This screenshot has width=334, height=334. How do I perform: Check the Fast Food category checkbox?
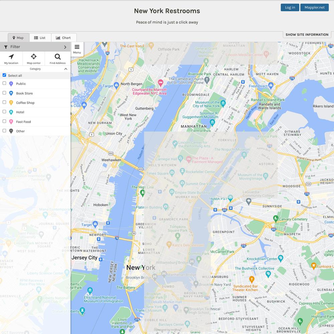click(4, 121)
